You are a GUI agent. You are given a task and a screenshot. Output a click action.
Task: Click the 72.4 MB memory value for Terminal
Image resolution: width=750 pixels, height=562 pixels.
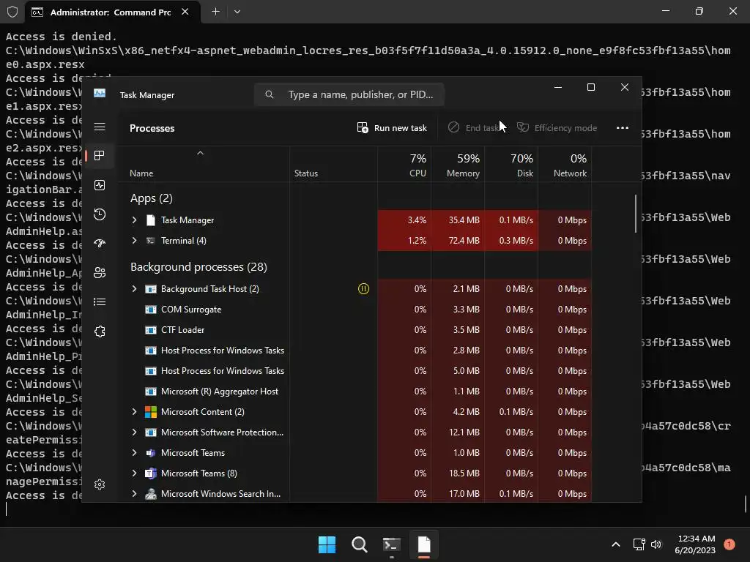coord(464,240)
